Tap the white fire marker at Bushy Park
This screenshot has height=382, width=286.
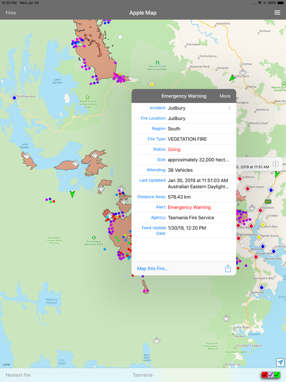point(243,72)
